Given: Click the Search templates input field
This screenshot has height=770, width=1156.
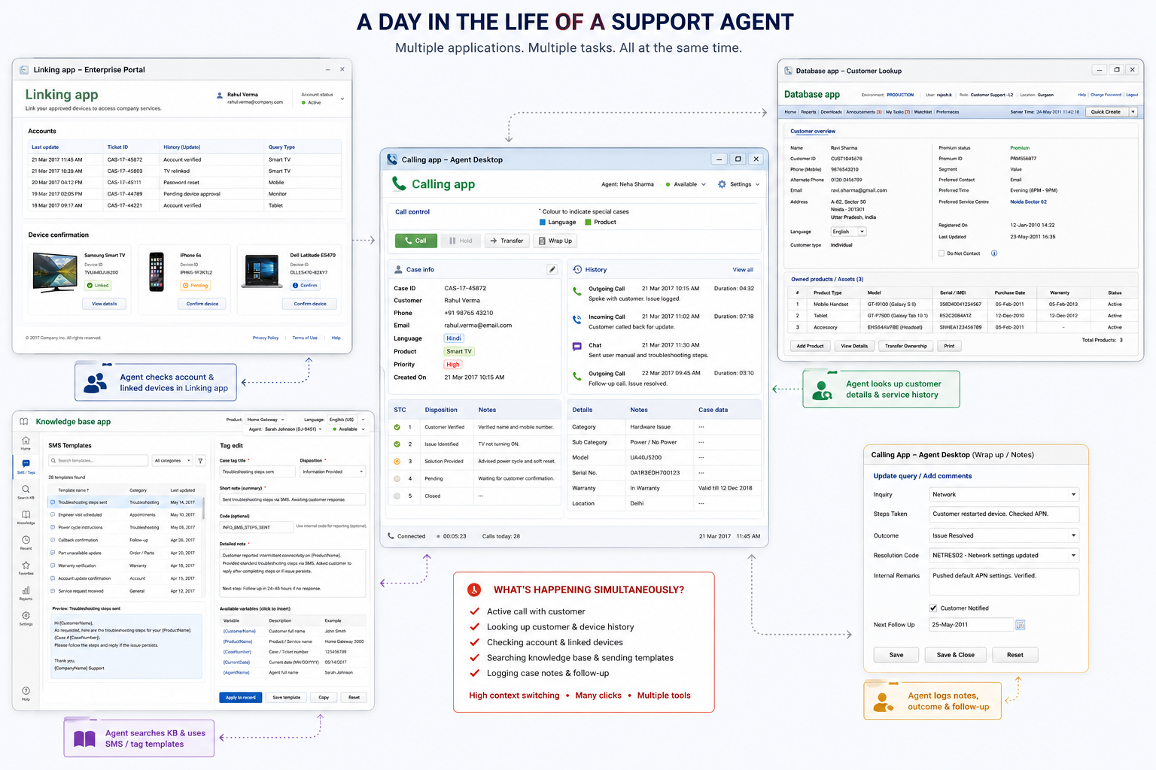Looking at the screenshot, I should point(98,461).
